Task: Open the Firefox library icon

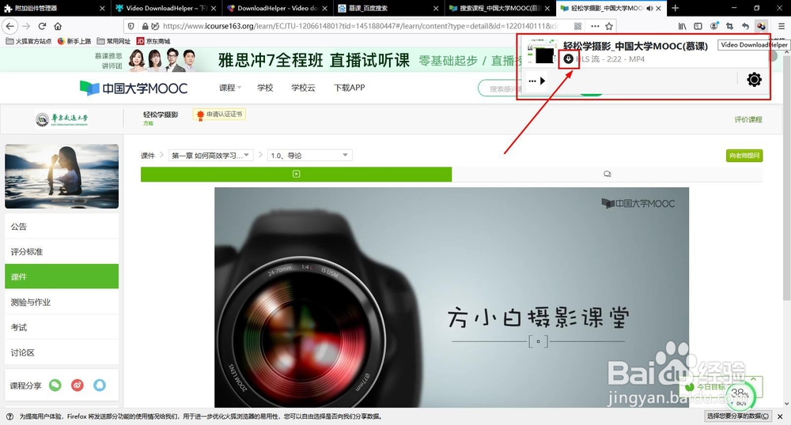Action: tap(682, 26)
